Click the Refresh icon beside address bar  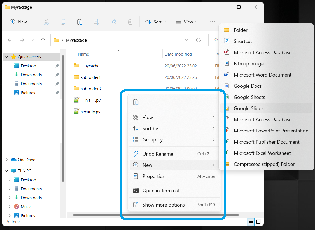(199, 40)
